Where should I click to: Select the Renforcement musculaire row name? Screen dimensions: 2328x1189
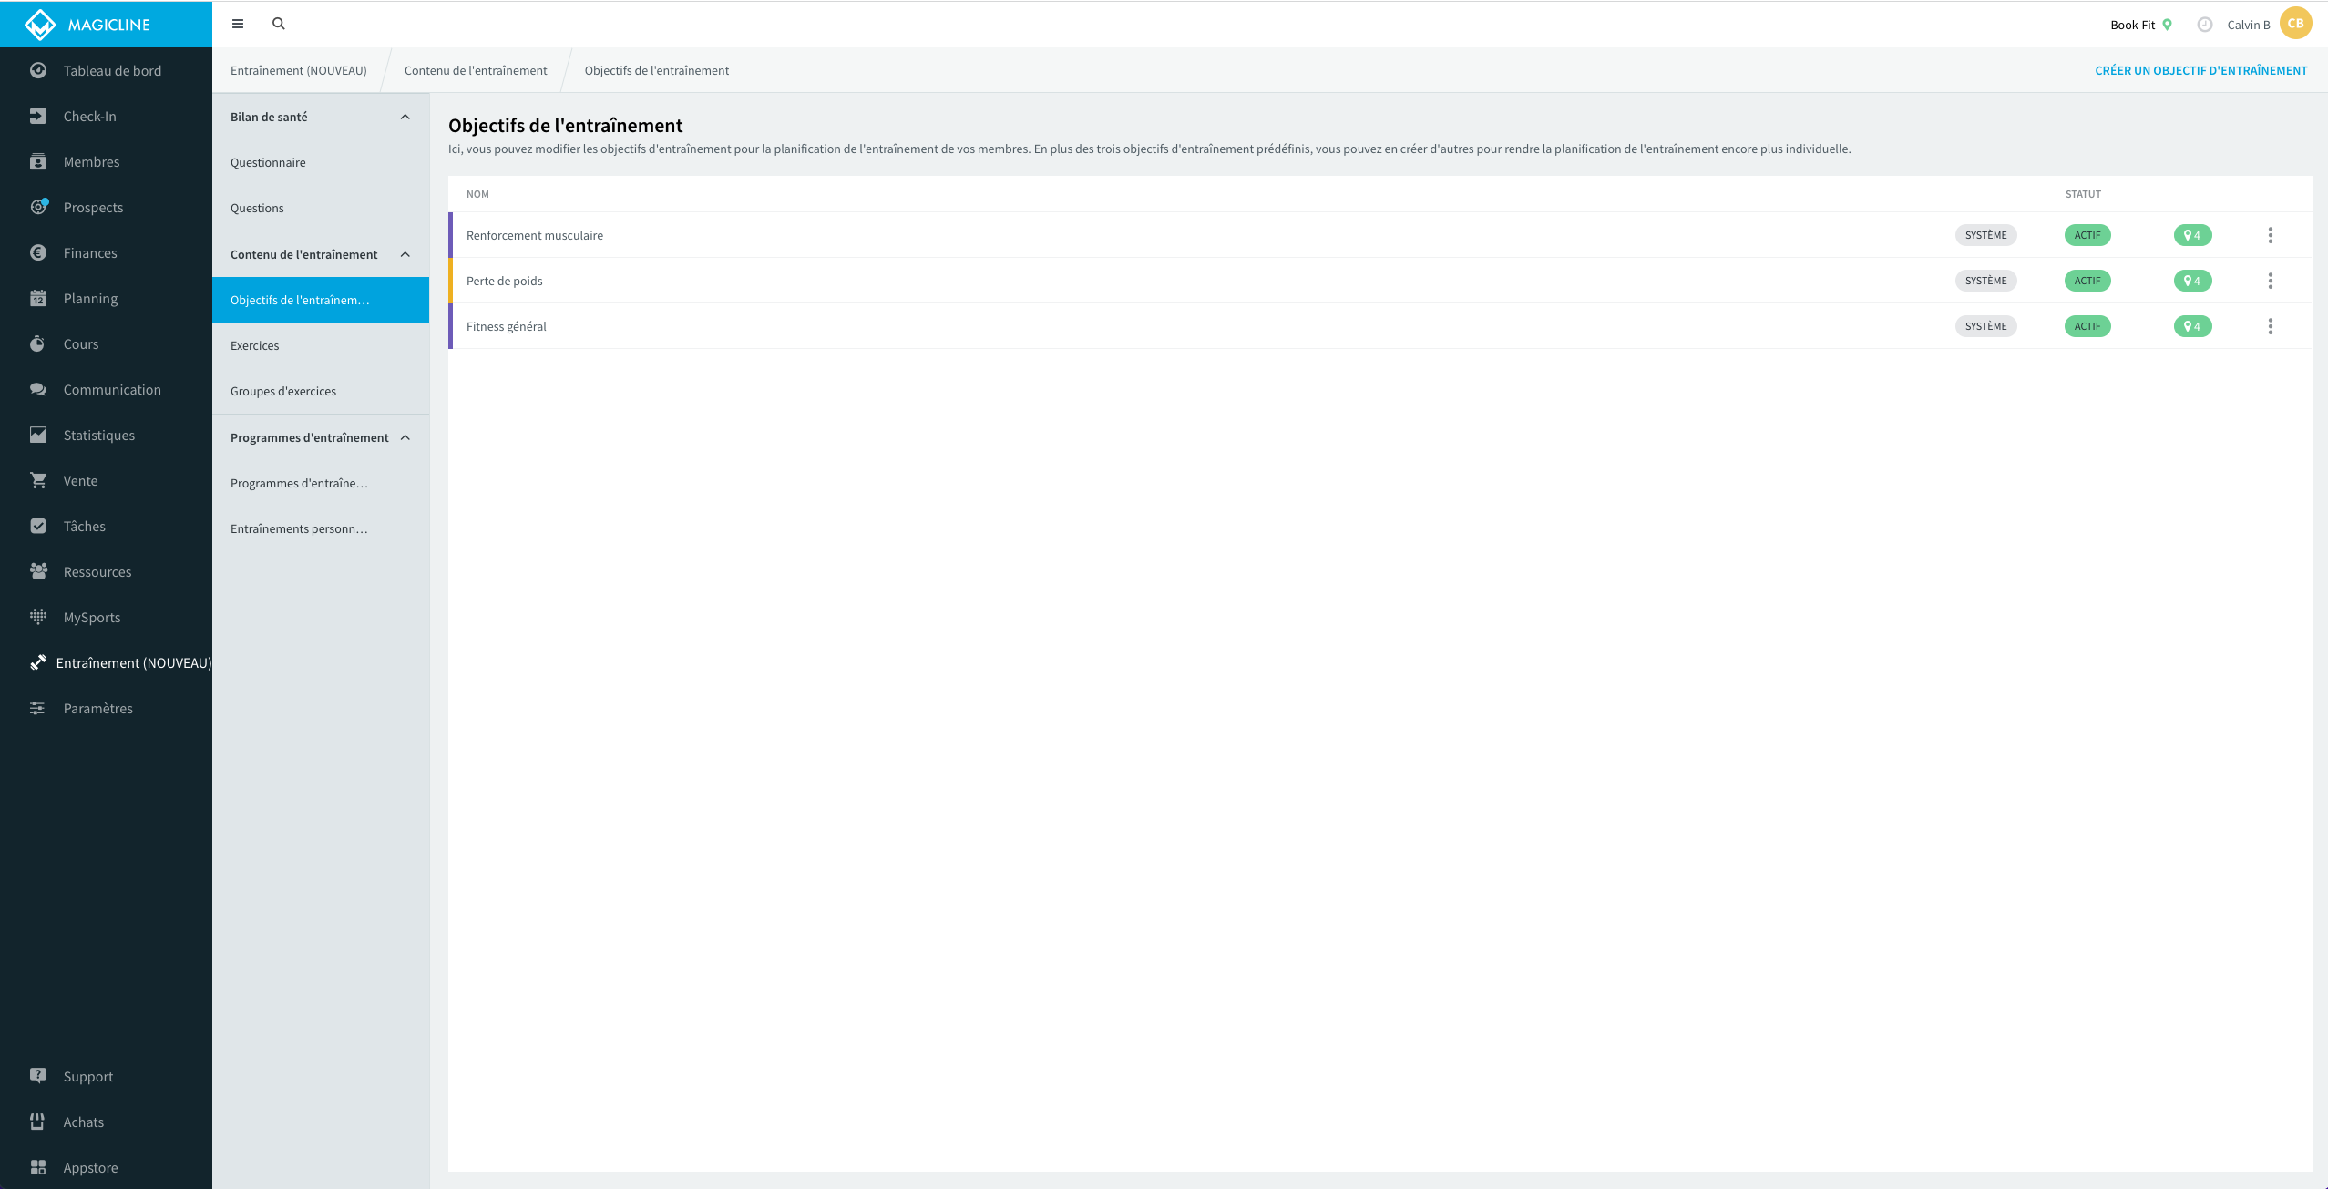[x=535, y=235]
